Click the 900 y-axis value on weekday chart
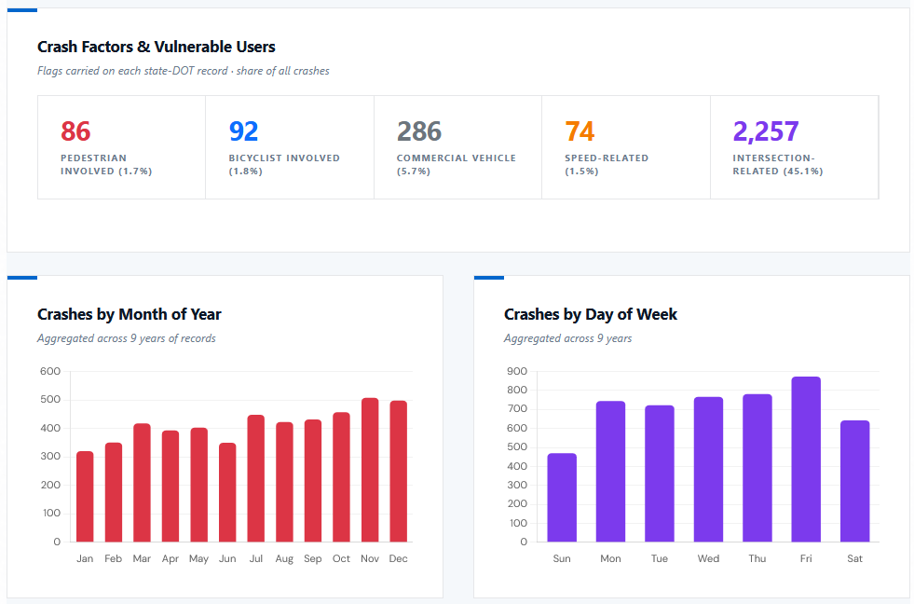 (x=517, y=371)
